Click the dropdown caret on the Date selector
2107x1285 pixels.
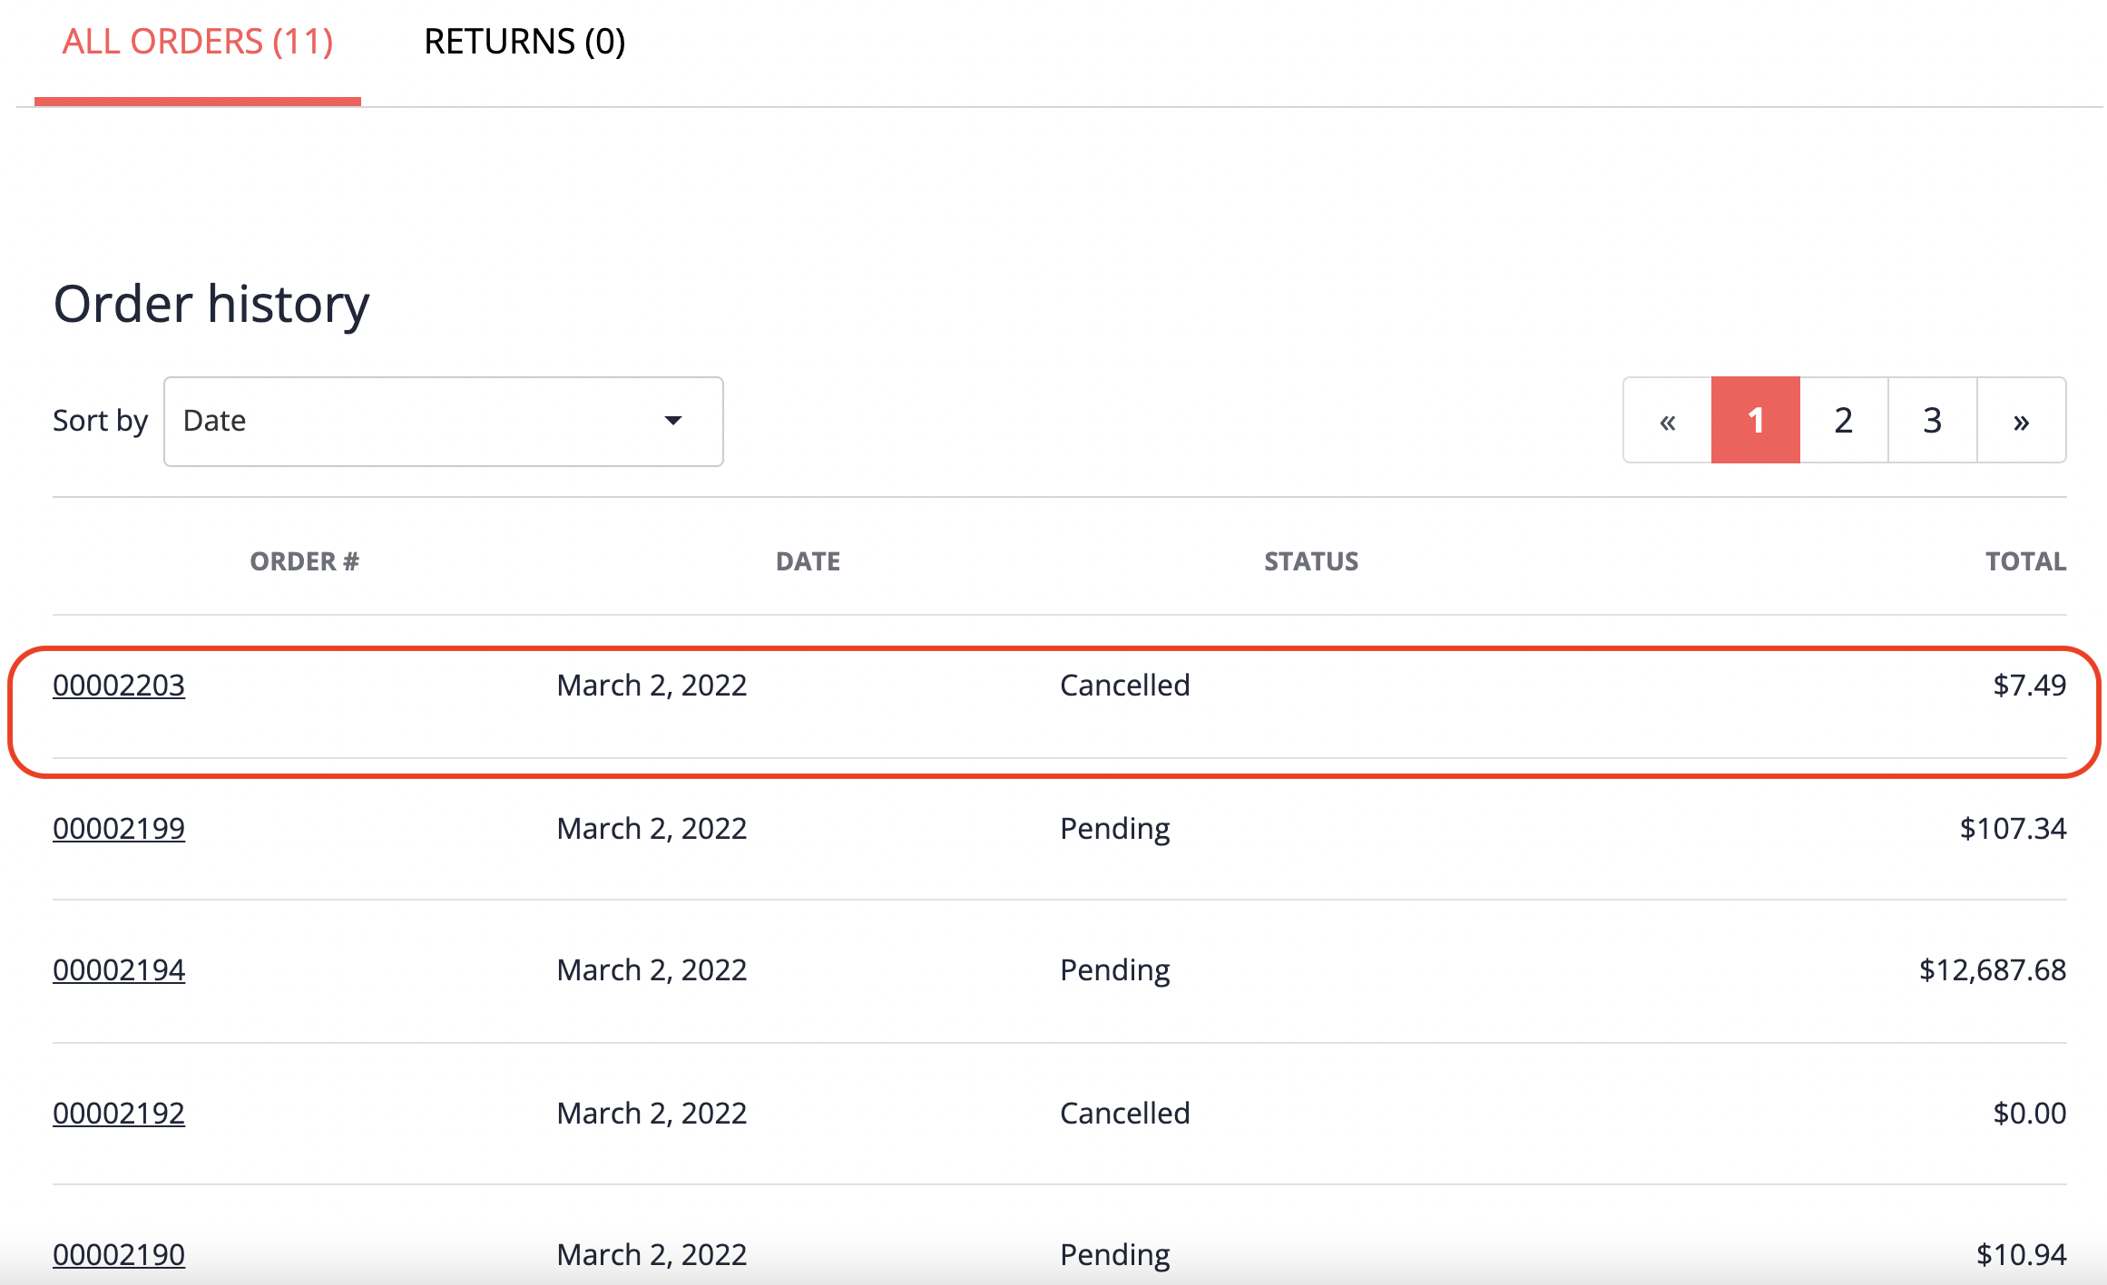(x=672, y=420)
